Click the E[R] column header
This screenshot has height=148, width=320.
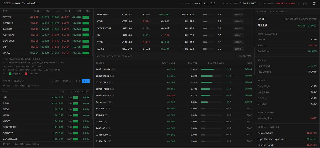[61, 91]
